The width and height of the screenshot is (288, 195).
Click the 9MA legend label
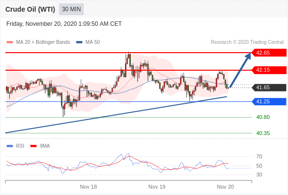[45, 146]
